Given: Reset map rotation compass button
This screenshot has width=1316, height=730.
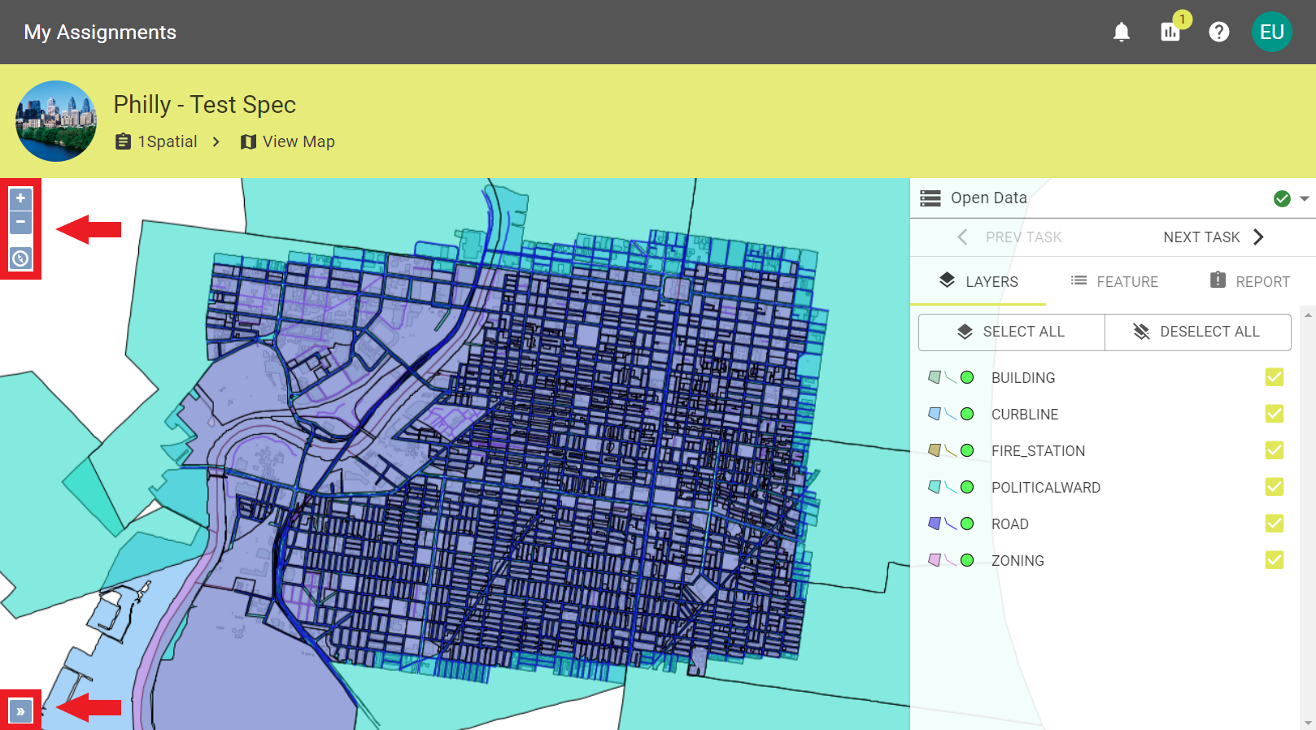Looking at the screenshot, I should click(x=20, y=259).
